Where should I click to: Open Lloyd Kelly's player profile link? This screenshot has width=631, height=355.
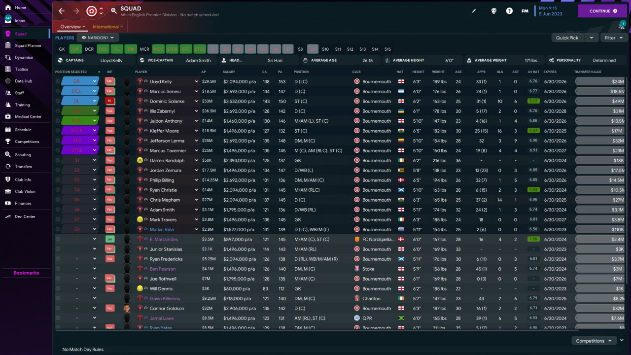pyautogui.click(x=161, y=81)
